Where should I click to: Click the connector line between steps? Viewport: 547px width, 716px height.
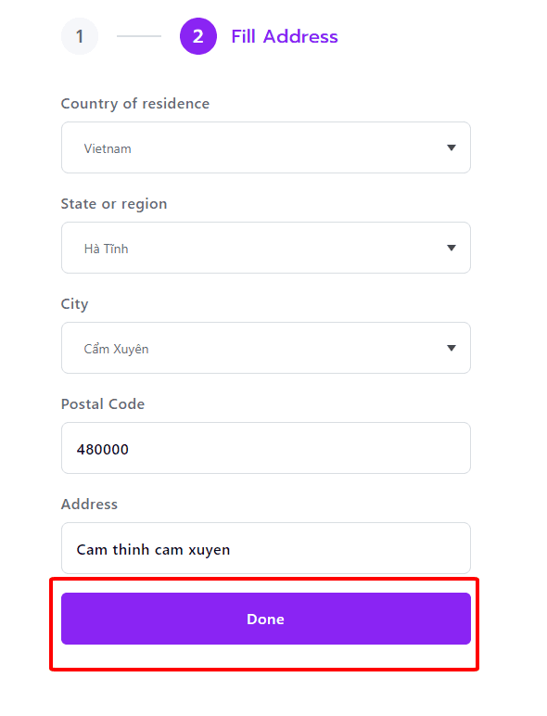click(x=139, y=36)
